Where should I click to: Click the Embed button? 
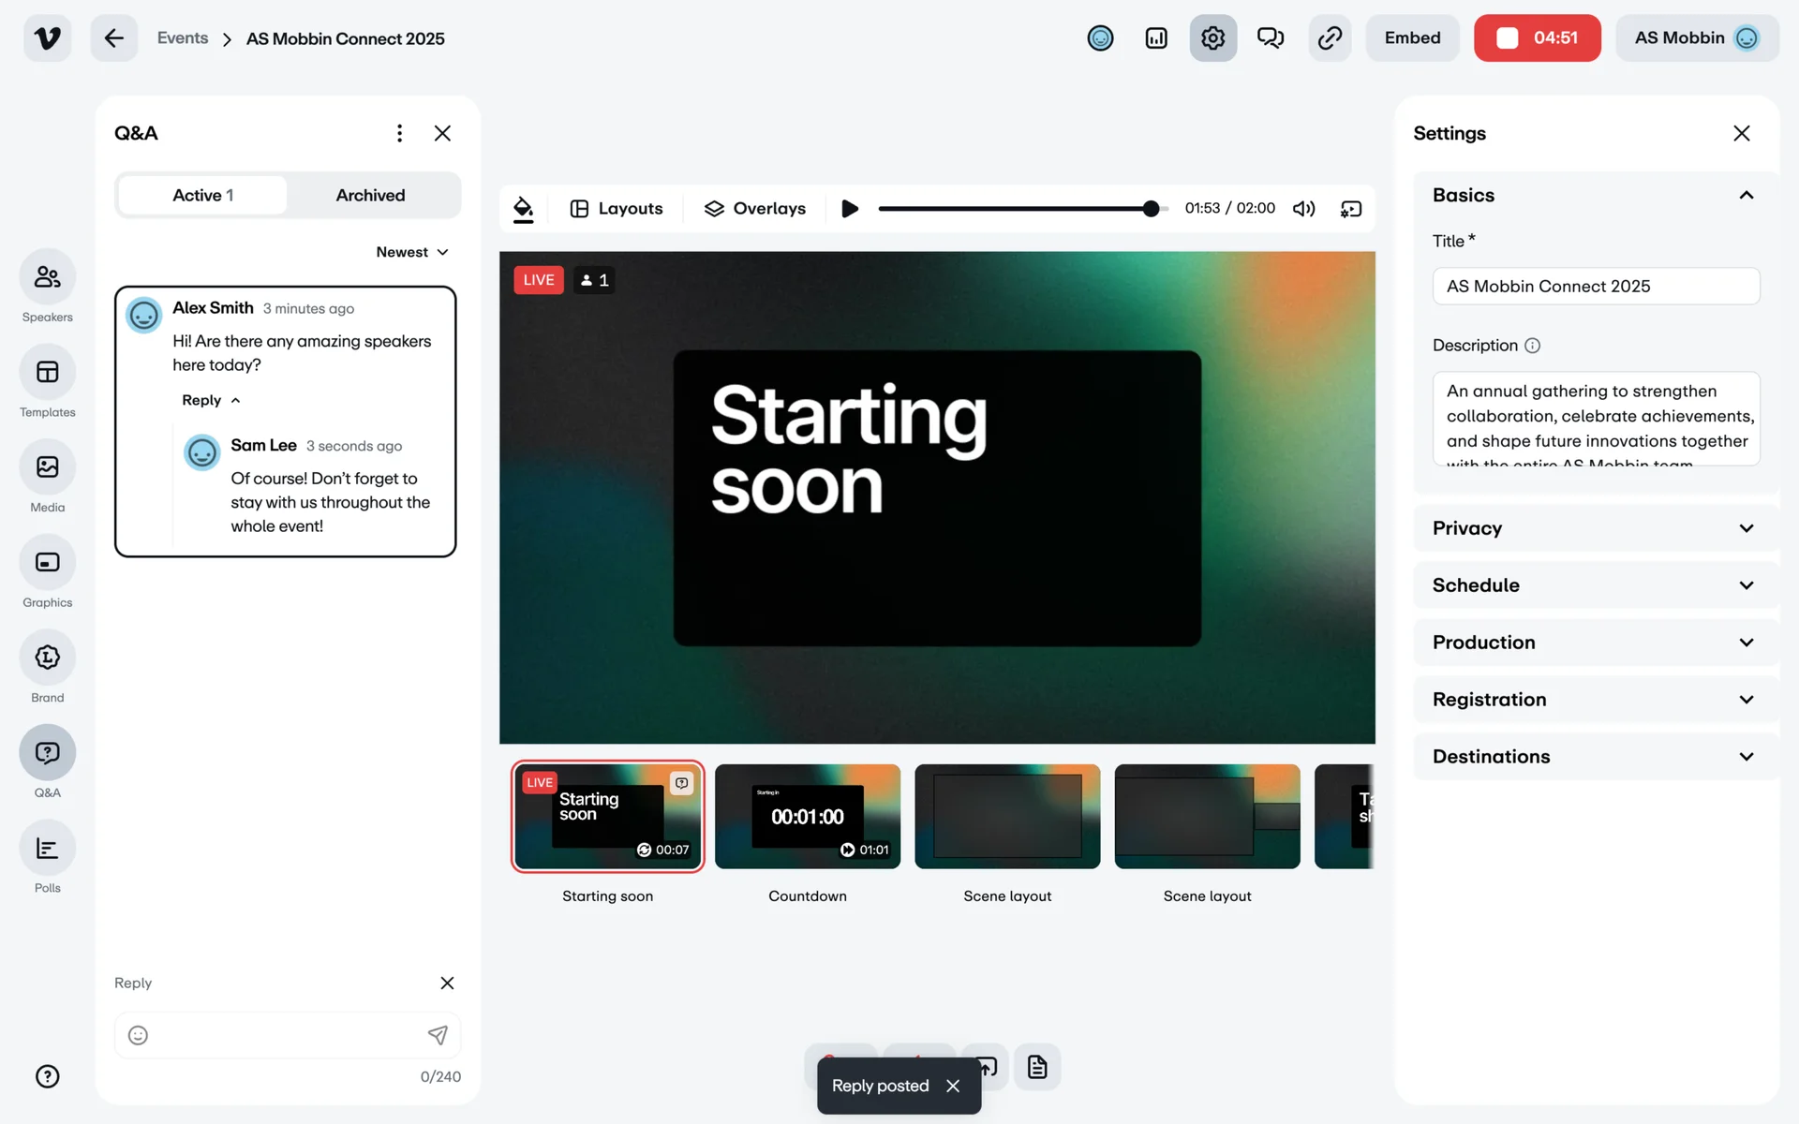tap(1412, 38)
